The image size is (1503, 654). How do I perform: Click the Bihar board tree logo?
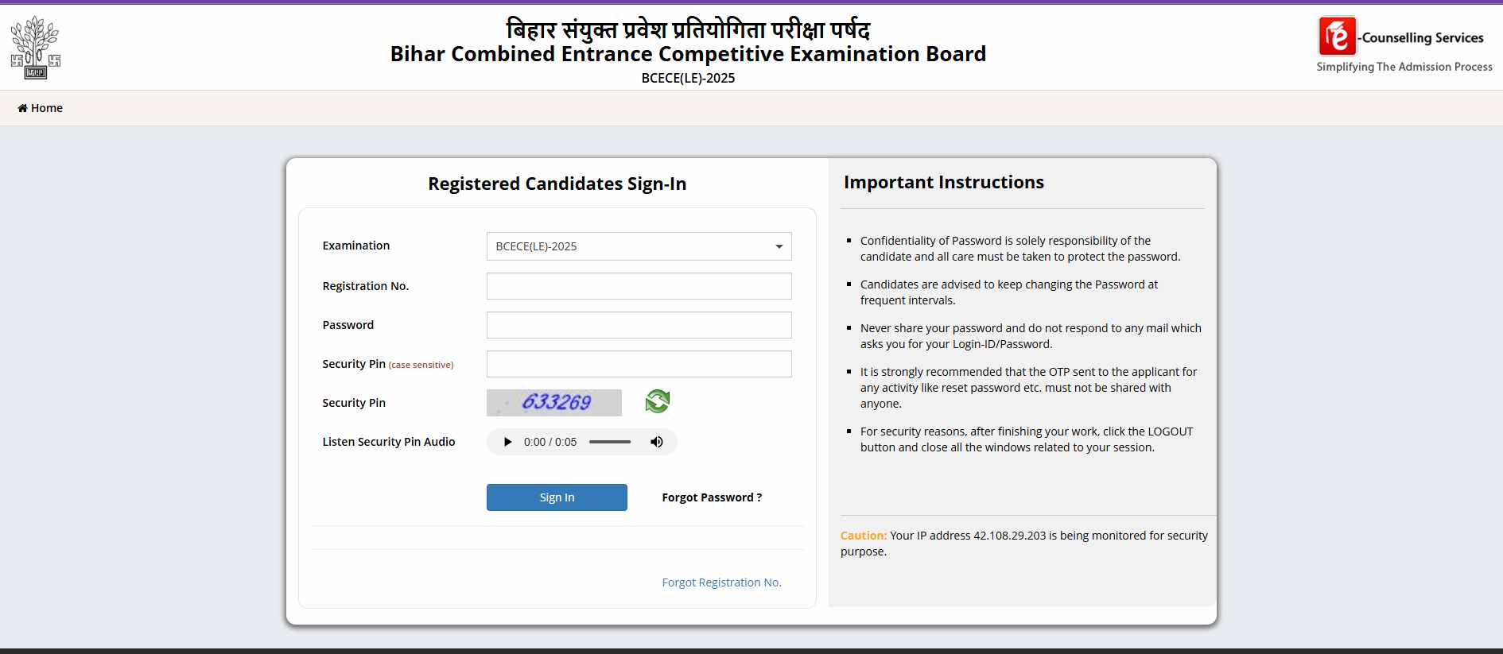coord(35,47)
